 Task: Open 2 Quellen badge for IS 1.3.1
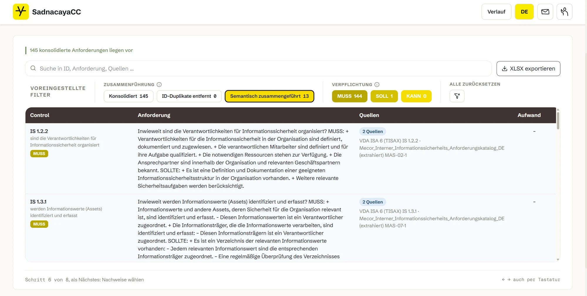point(372,202)
